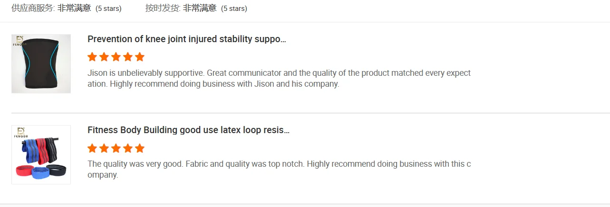610x207 pixels.
Task: Open "Prevention of knee joint injured" product title
Action: coord(186,39)
